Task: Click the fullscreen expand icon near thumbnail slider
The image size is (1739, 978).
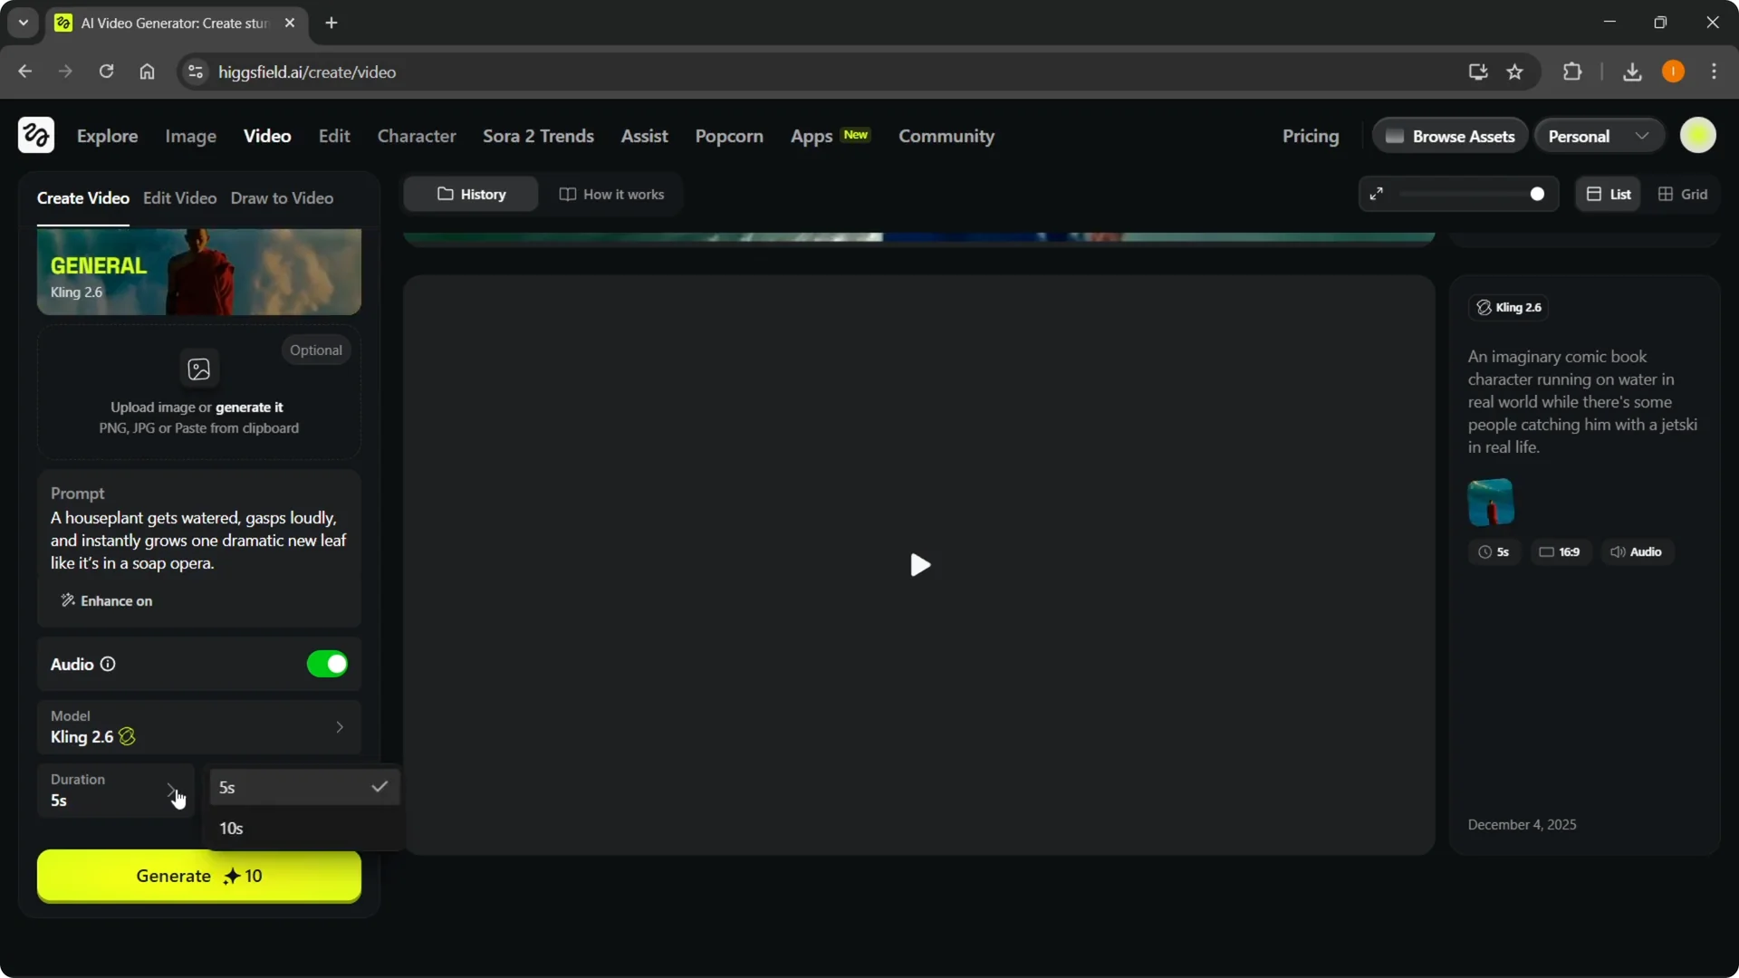Action: (1377, 194)
